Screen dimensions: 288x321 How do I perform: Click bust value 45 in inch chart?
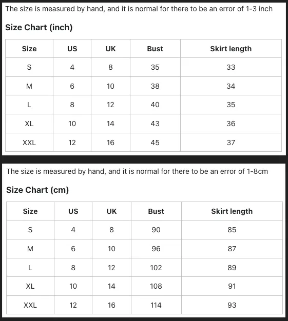click(155, 143)
